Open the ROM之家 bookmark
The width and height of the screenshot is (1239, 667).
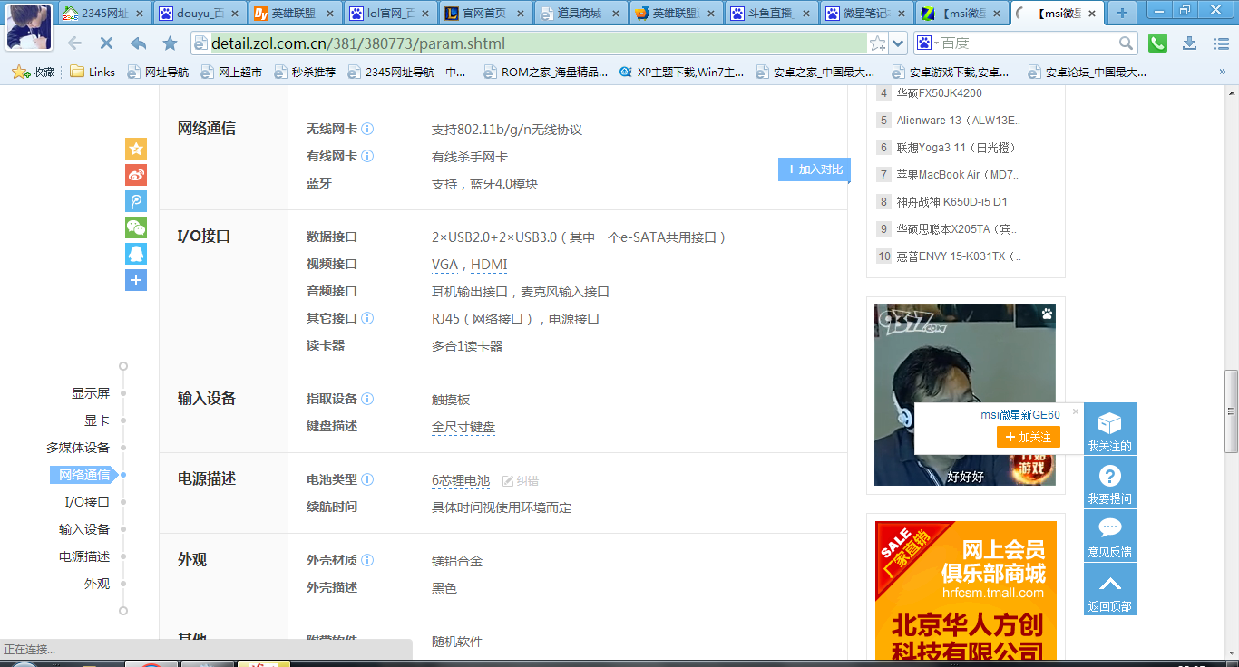(x=546, y=72)
